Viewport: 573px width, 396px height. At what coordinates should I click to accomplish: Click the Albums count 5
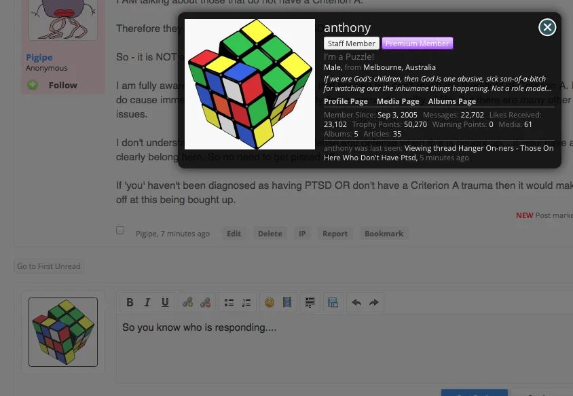tap(356, 134)
